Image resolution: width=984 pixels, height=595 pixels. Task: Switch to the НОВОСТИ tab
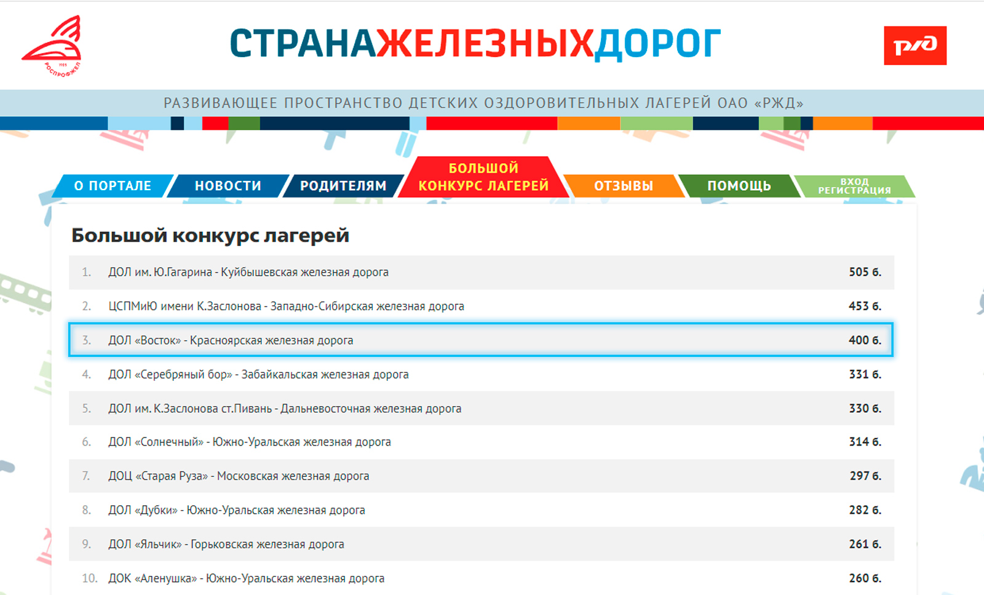click(x=228, y=185)
